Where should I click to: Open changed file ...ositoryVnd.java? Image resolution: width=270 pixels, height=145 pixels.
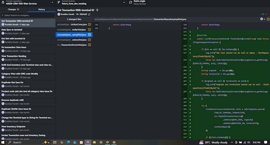(x=74, y=40)
